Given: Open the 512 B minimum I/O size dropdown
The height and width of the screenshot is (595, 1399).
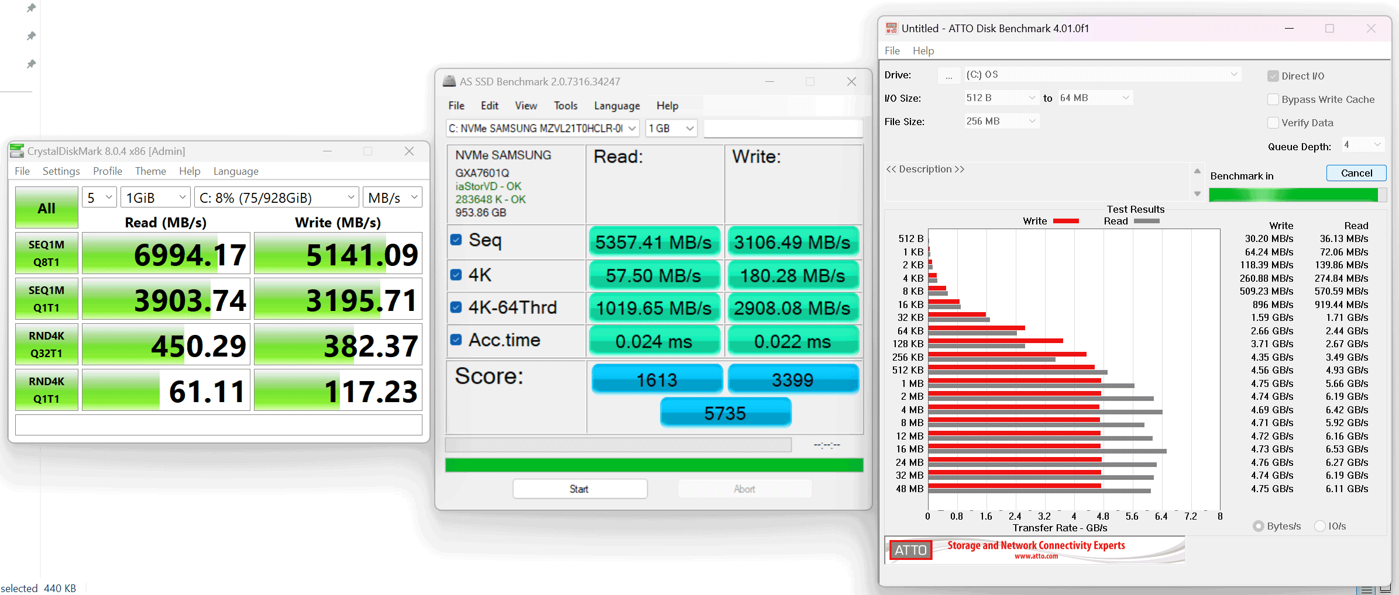Looking at the screenshot, I should [x=1001, y=98].
